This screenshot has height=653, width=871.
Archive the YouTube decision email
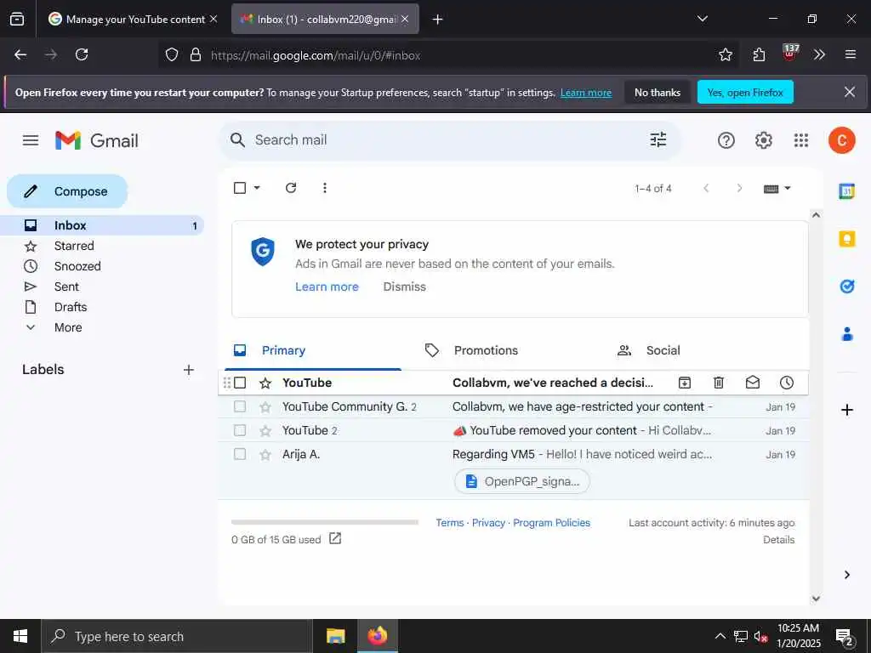tap(685, 383)
